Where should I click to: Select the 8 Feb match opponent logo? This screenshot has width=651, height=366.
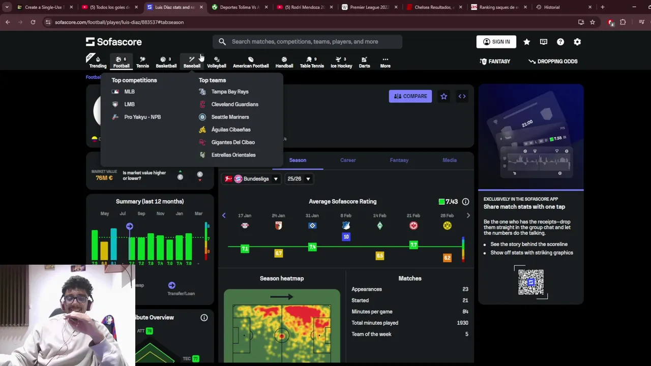[x=346, y=226]
